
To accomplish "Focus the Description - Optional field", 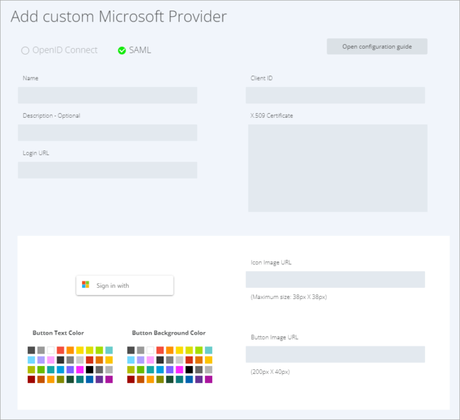I will click(107, 133).
